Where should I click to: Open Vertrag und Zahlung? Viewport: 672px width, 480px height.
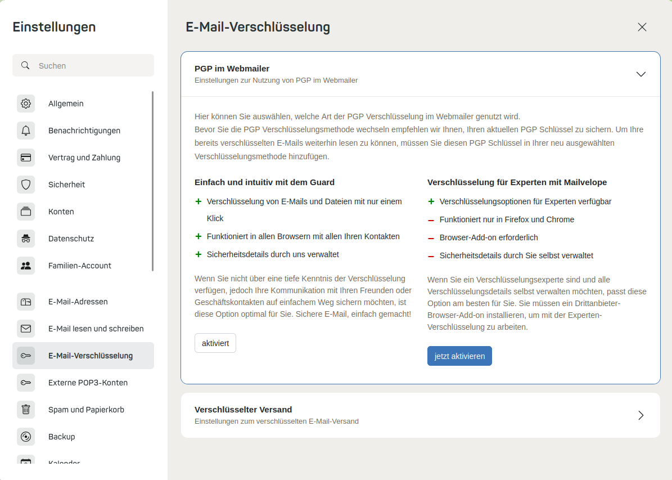(x=83, y=158)
